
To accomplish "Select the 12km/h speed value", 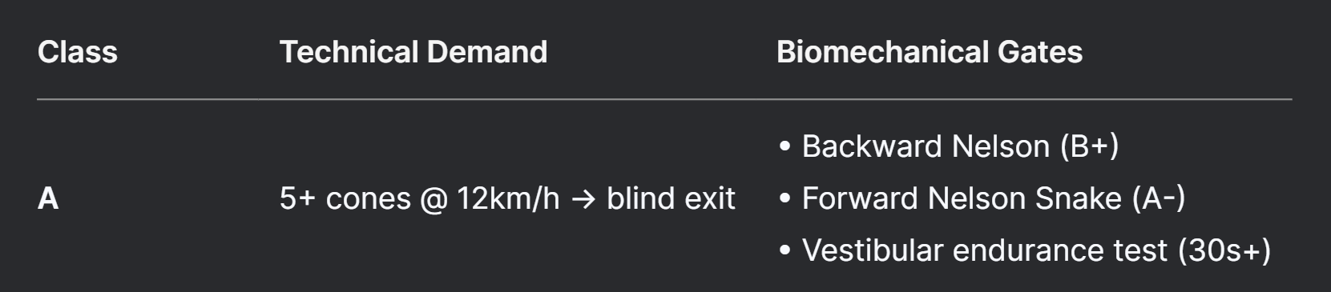I will pos(508,198).
